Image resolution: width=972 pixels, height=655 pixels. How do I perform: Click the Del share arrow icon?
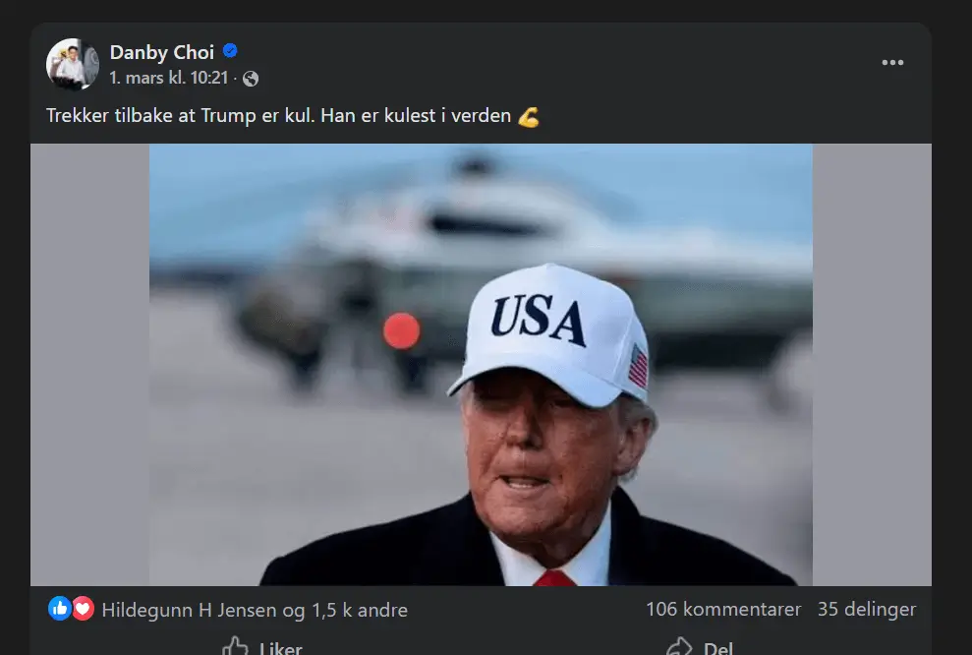[679, 647]
